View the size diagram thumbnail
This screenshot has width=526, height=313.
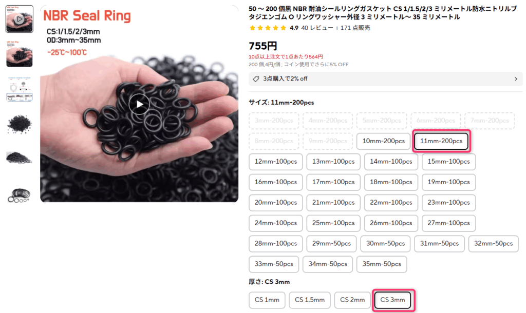(20, 88)
